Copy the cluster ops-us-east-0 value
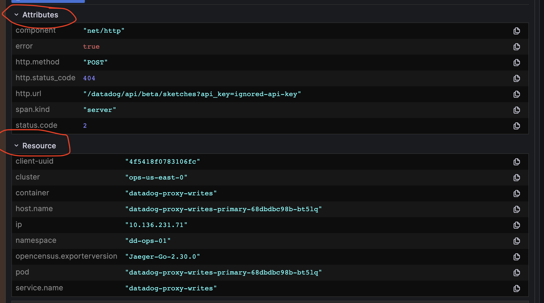Viewport: 544px width, 303px height. (x=517, y=178)
